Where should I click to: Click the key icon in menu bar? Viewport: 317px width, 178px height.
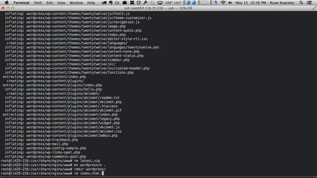[x=145, y=2]
